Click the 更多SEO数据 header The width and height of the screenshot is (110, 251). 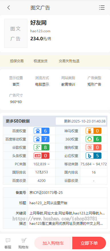coord(18,121)
